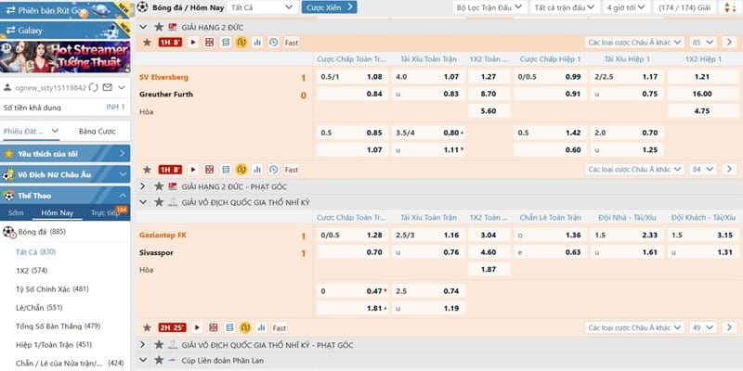743x371 pixels.
Task: Toggle favorite star for Cúp Liên đoàn Phần Lan
Action: click(159, 360)
